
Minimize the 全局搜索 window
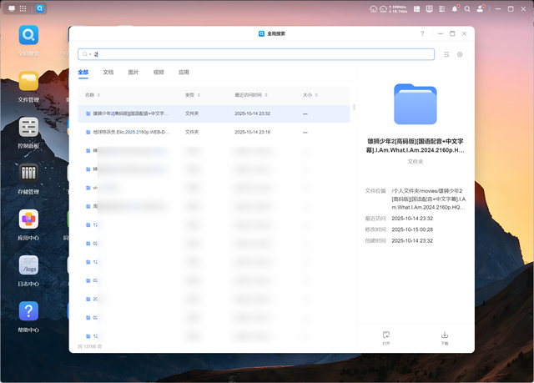pyautogui.click(x=441, y=33)
